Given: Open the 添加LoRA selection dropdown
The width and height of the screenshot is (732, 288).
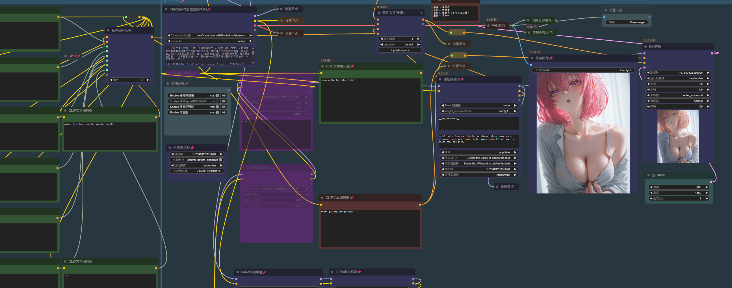Looking at the screenshot, I should pos(479,158).
